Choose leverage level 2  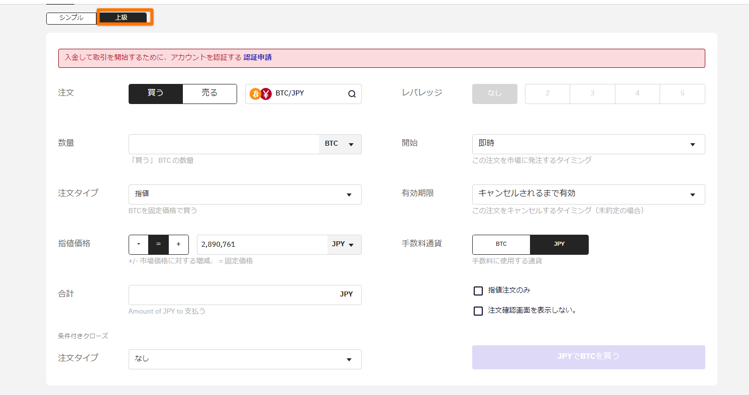point(548,94)
